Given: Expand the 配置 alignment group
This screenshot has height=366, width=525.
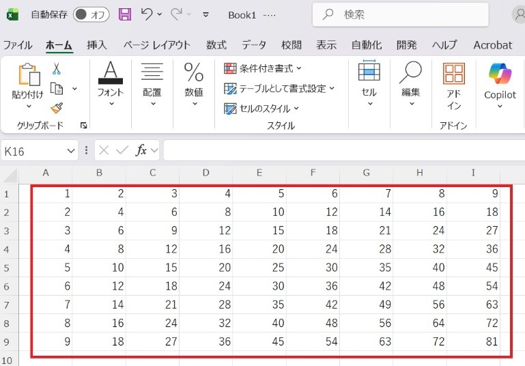Looking at the screenshot, I should tap(152, 83).
